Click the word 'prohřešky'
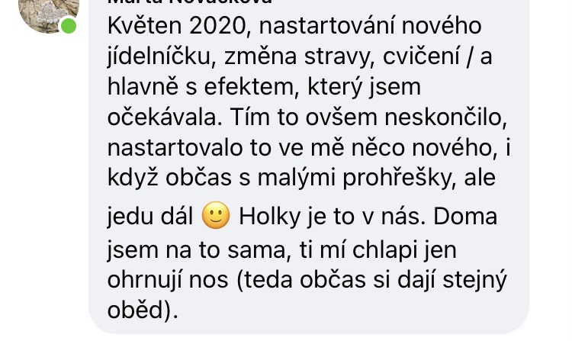Viewport: 572px width, 341px height. point(397,178)
